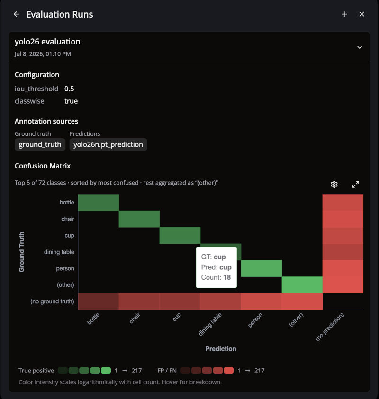Viewport: 379px width, 399px height.
Task: Click the person-person true positive cell
Action: pos(262,268)
